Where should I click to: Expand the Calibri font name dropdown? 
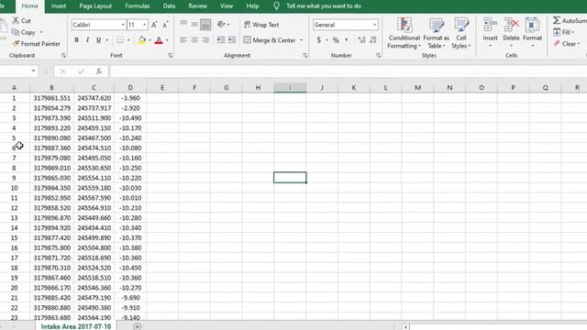point(123,25)
